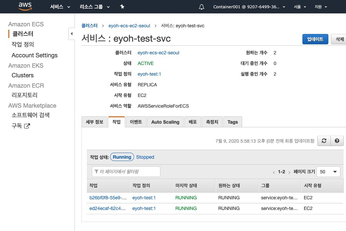346x231 pixels.
Task: Go to the previous page arrow
Action: pyautogui.click(x=273, y=172)
